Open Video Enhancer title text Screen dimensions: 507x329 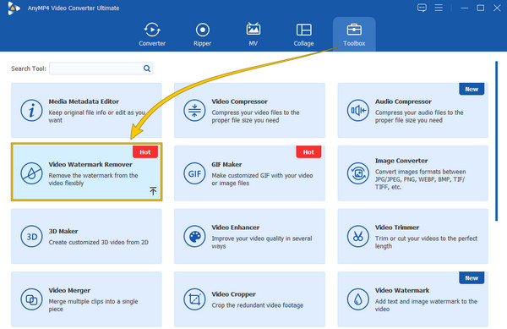[236, 228]
